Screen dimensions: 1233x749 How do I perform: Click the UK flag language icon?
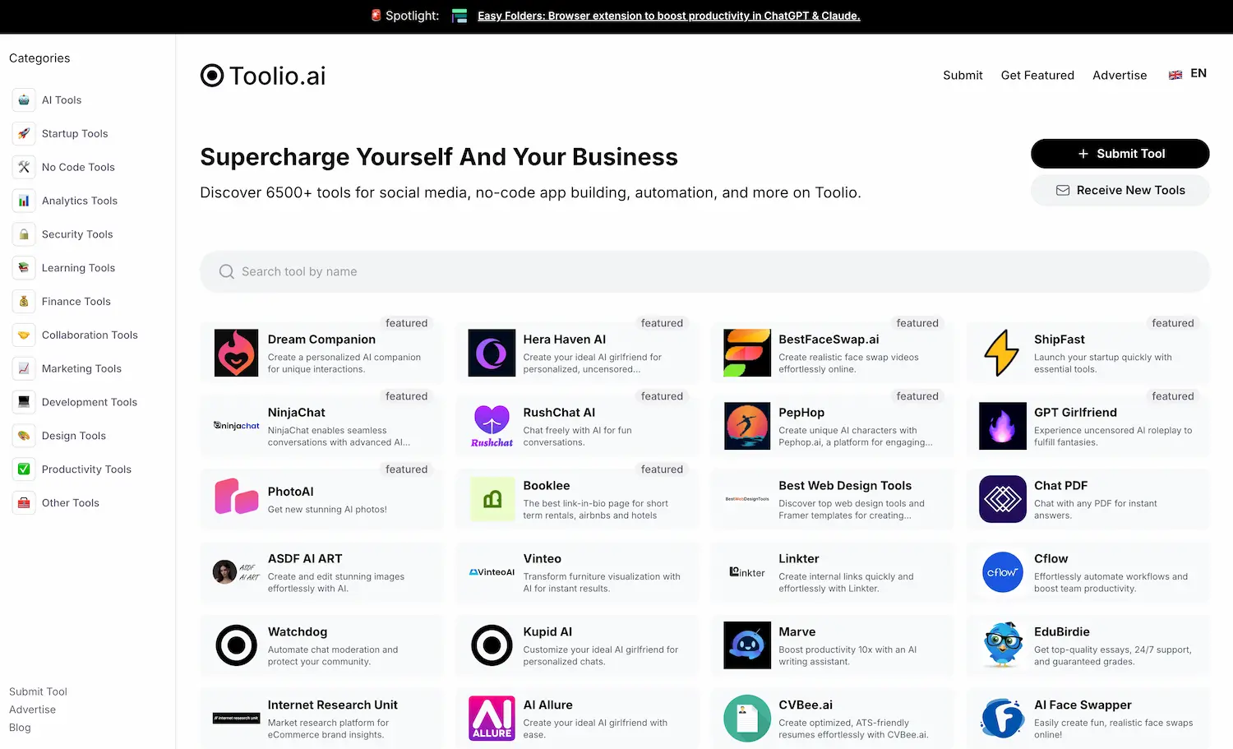point(1175,75)
